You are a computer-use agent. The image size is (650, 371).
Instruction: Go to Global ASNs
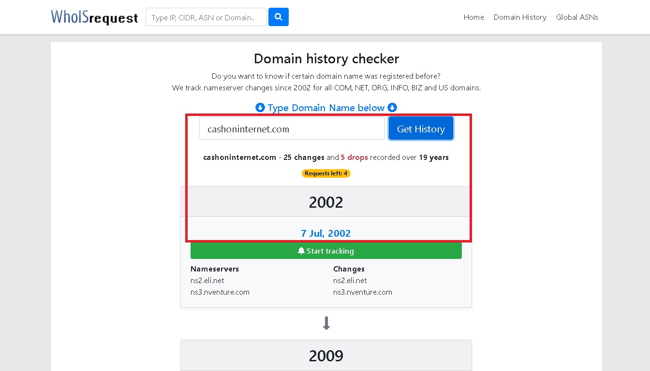coord(577,17)
